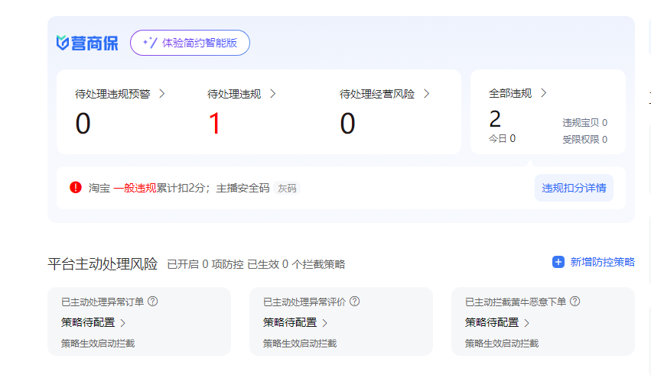This screenshot has width=651, height=381.
Task: Open 策略待配置 under 异常订单 card
Action: click(x=93, y=323)
